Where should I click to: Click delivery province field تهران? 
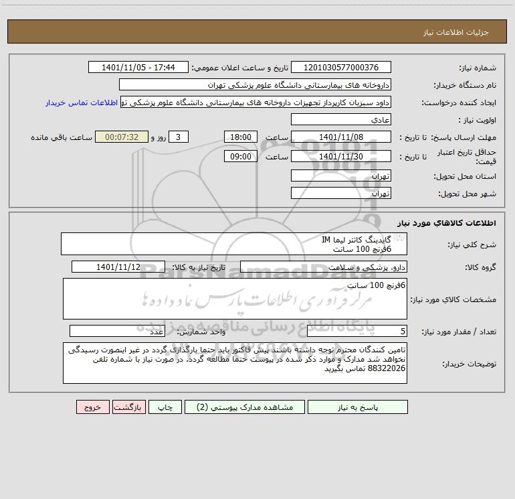(x=341, y=175)
